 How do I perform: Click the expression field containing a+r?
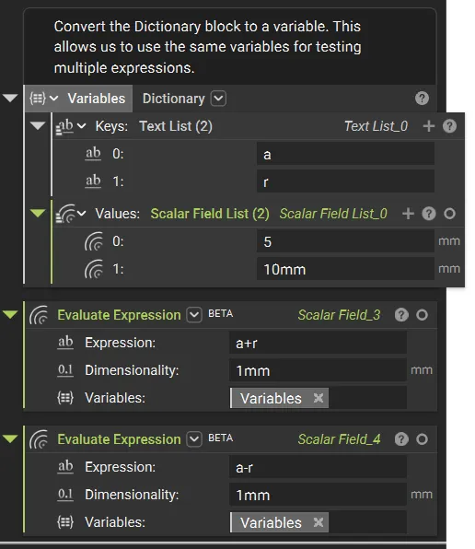click(318, 343)
